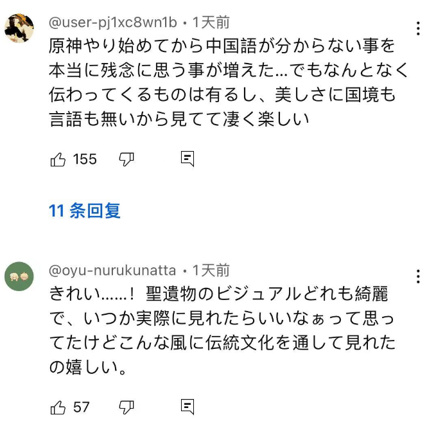
Task: Open @user-pj1xc8wn1b profile avatar
Action: 19,28
